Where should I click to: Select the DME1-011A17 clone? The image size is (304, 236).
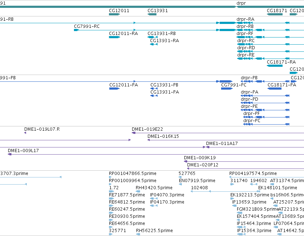(255, 147)
